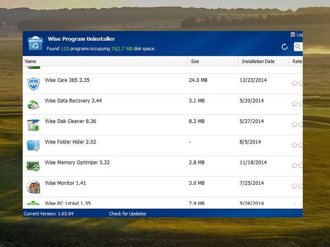Screen dimensions: 330x247
Task: Sort list by Size column header
Action: pyautogui.click(x=195, y=61)
